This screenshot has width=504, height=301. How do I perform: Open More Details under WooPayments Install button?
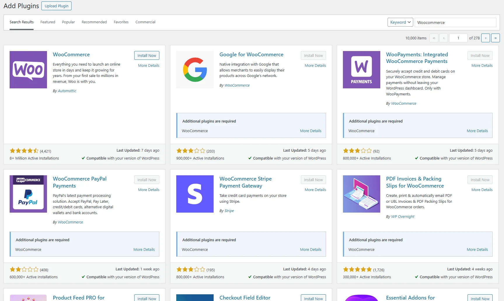click(482, 66)
